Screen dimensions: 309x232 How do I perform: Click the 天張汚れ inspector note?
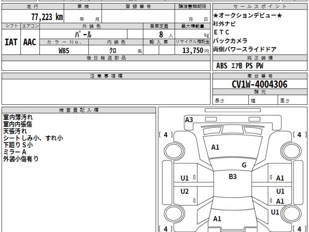coord(15,131)
